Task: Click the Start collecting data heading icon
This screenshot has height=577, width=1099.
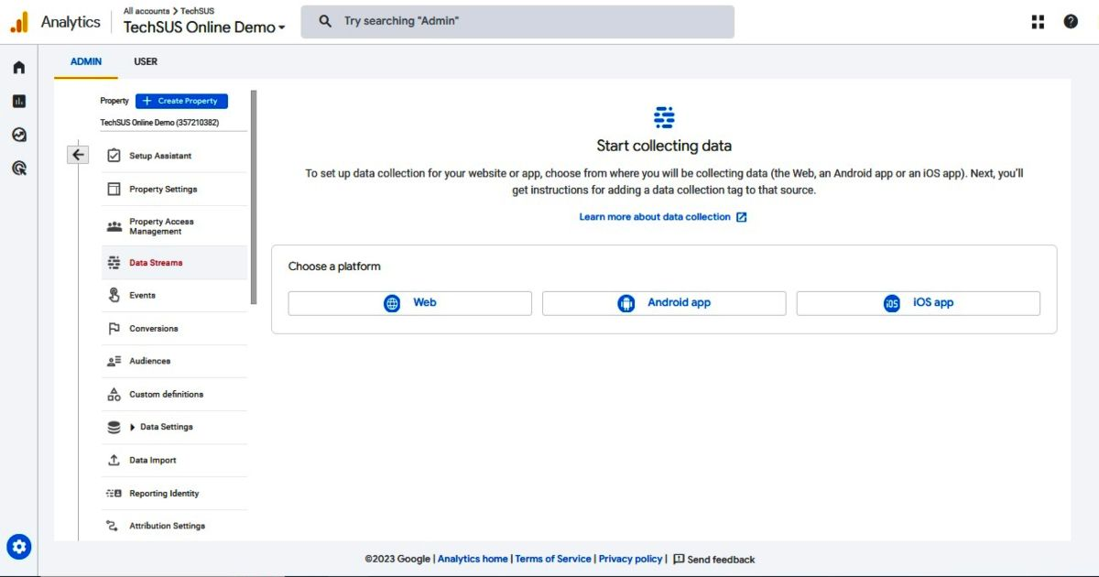Action: 664,117
